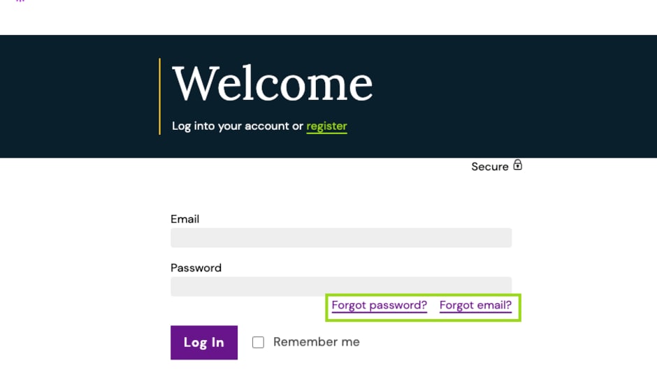Click the purple logo fragment at top-left

coord(20,1)
